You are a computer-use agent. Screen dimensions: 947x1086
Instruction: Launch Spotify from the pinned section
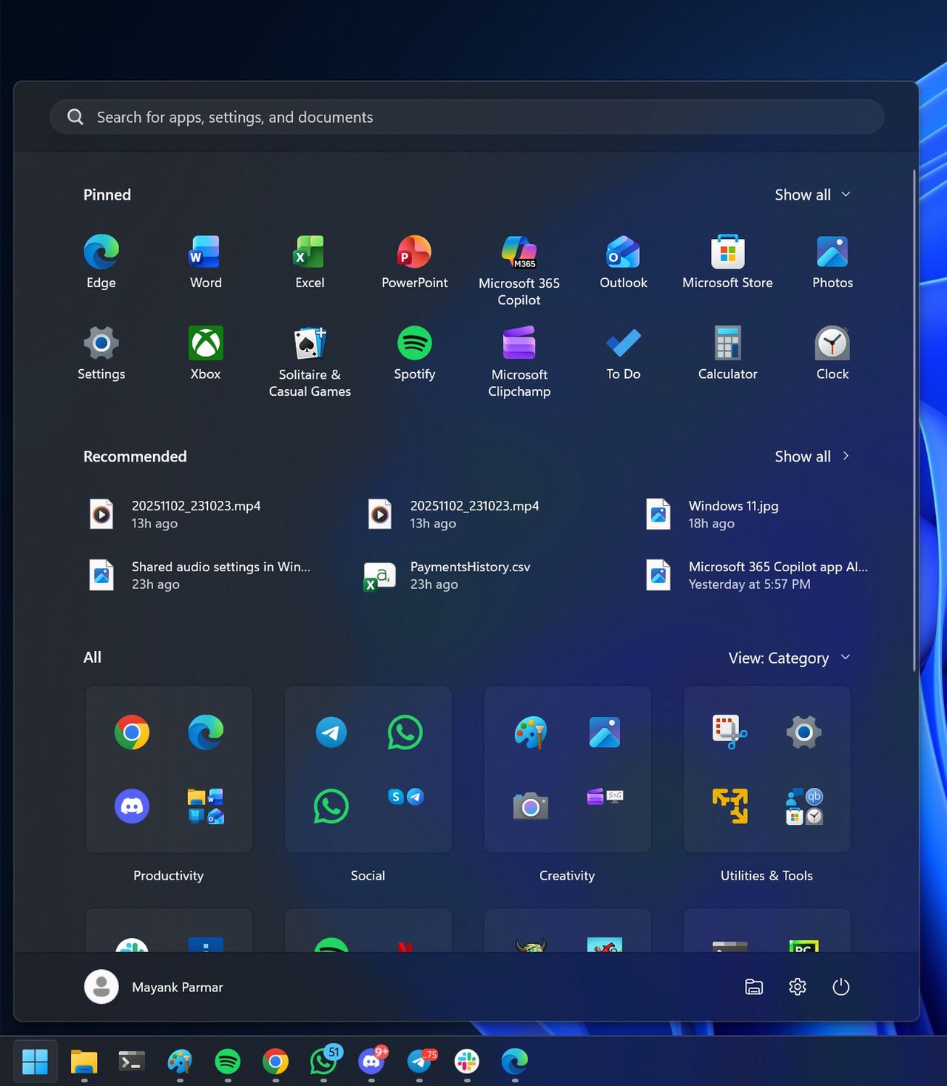click(414, 351)
